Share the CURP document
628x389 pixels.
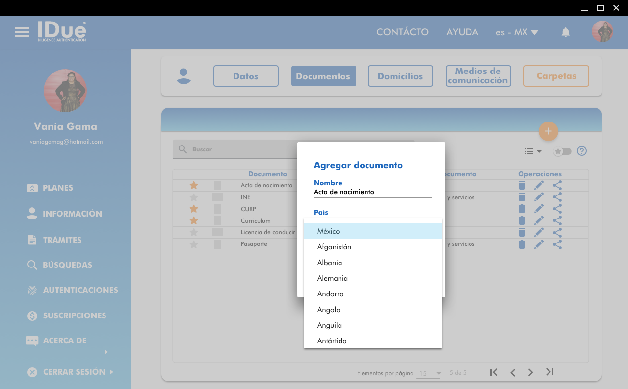pos(557,209)
